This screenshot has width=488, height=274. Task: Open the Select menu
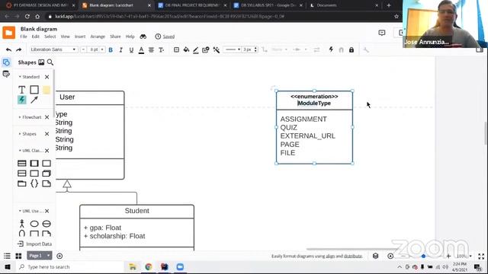click(50, 37)
